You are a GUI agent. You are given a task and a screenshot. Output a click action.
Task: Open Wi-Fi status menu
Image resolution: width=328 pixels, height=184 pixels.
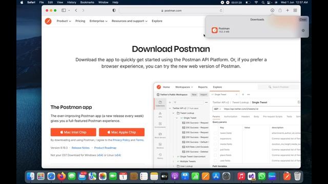[256, 3]
